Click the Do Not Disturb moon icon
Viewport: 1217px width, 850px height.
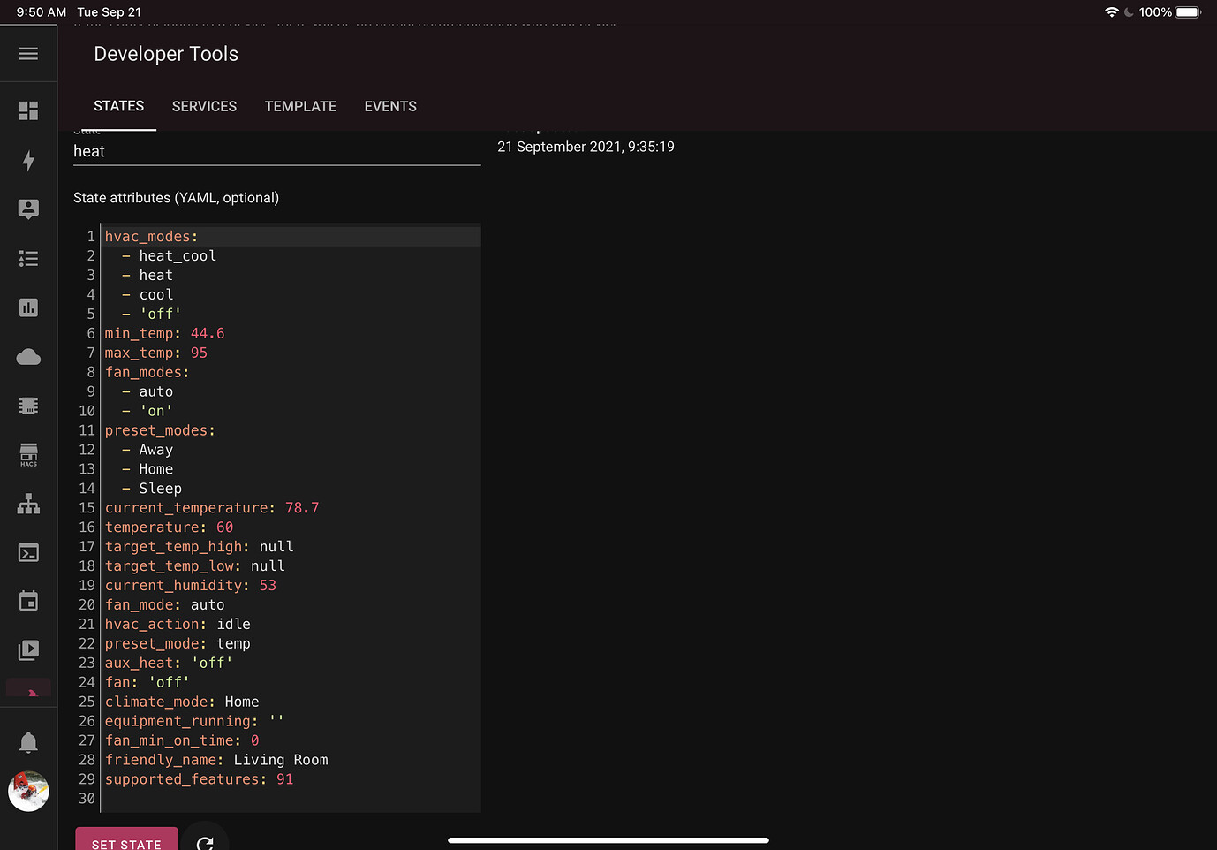pos(1129,12)
